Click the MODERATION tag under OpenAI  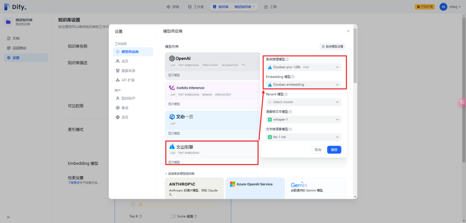pyautogui.click(x=230, y=65)
